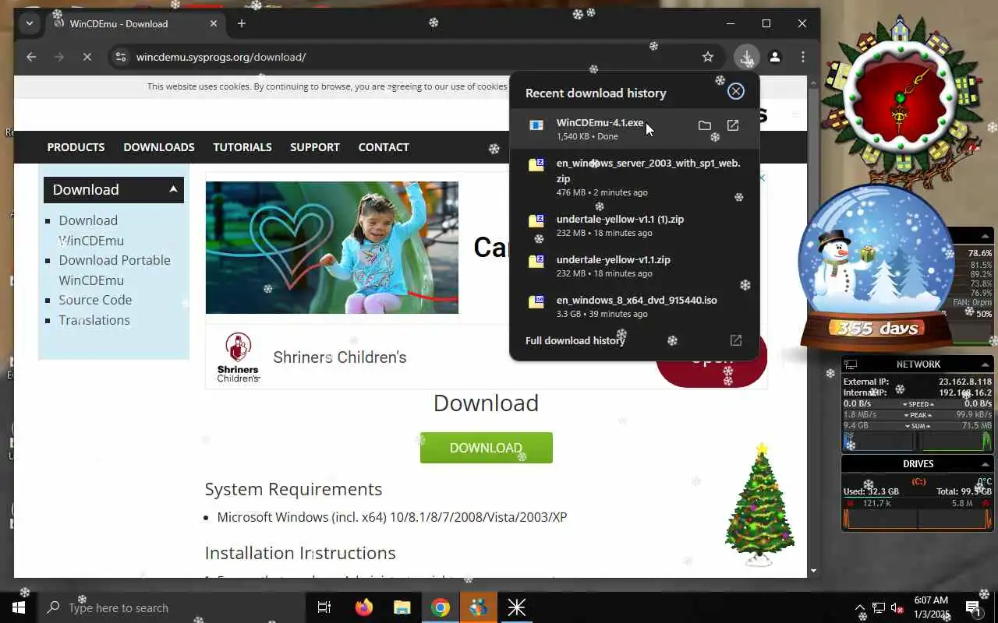Open File Explorer from the taskbar
998x623 pixels.
(402, 607)
